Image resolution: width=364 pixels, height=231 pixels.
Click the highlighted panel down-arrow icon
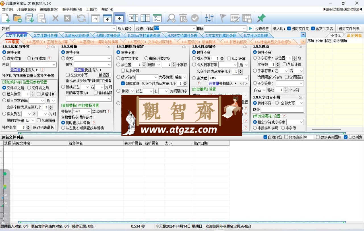(x=119, y=18)
